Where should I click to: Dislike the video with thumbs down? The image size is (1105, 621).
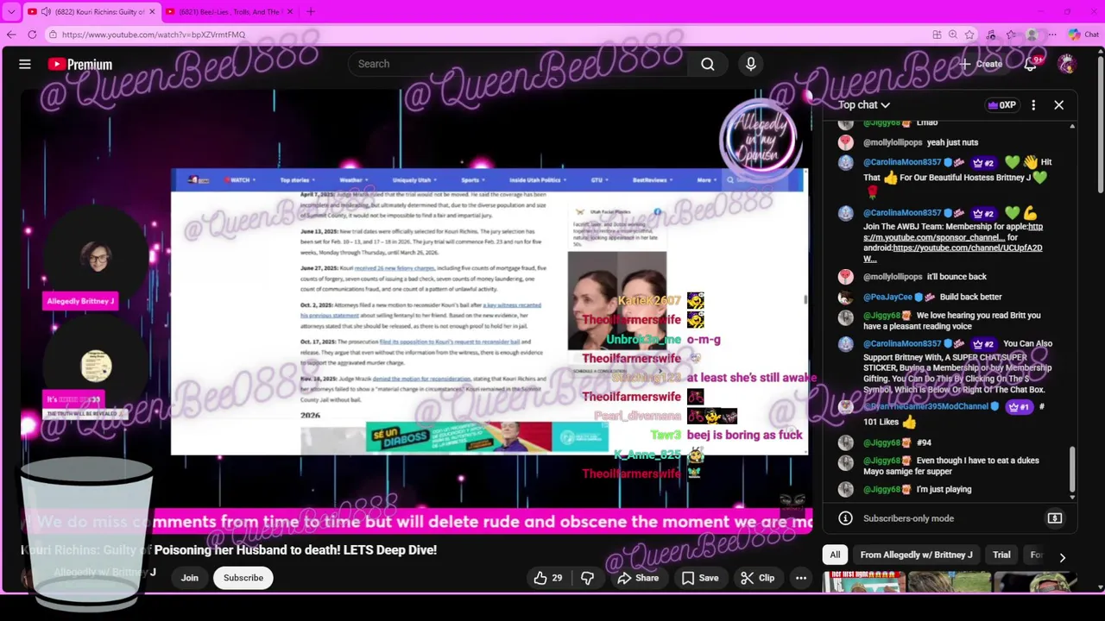[587, 578]
